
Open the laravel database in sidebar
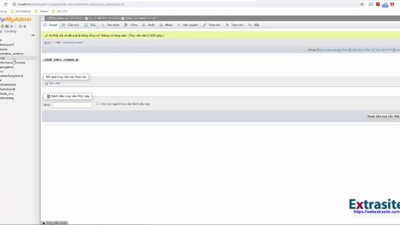(4, 49)
